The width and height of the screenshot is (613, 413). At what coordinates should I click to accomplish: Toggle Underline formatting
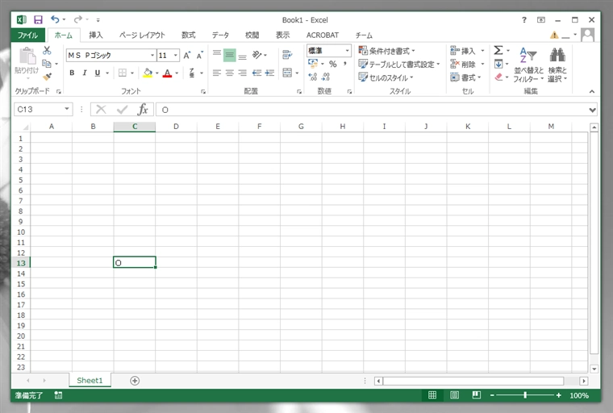[98, 73]
